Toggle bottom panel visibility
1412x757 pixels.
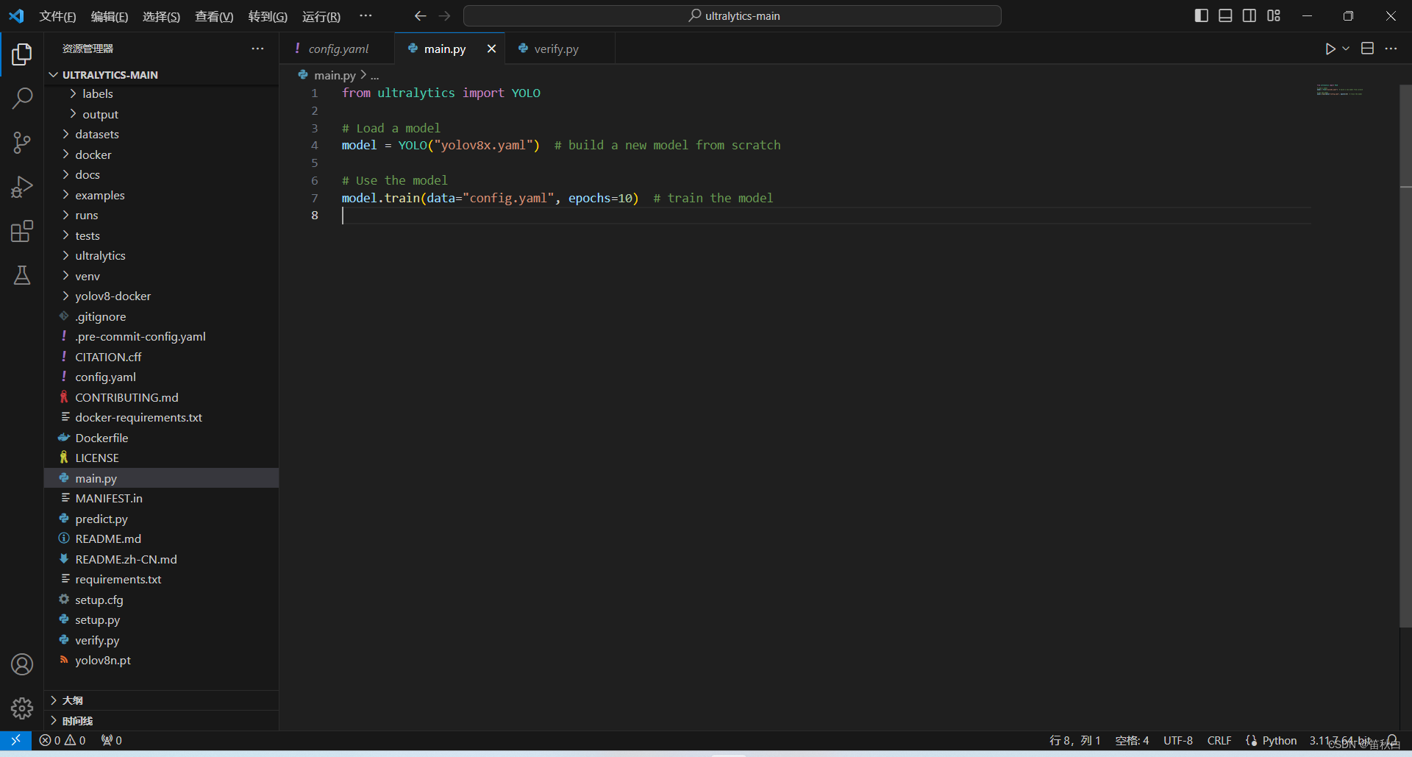coord(1225,15)
